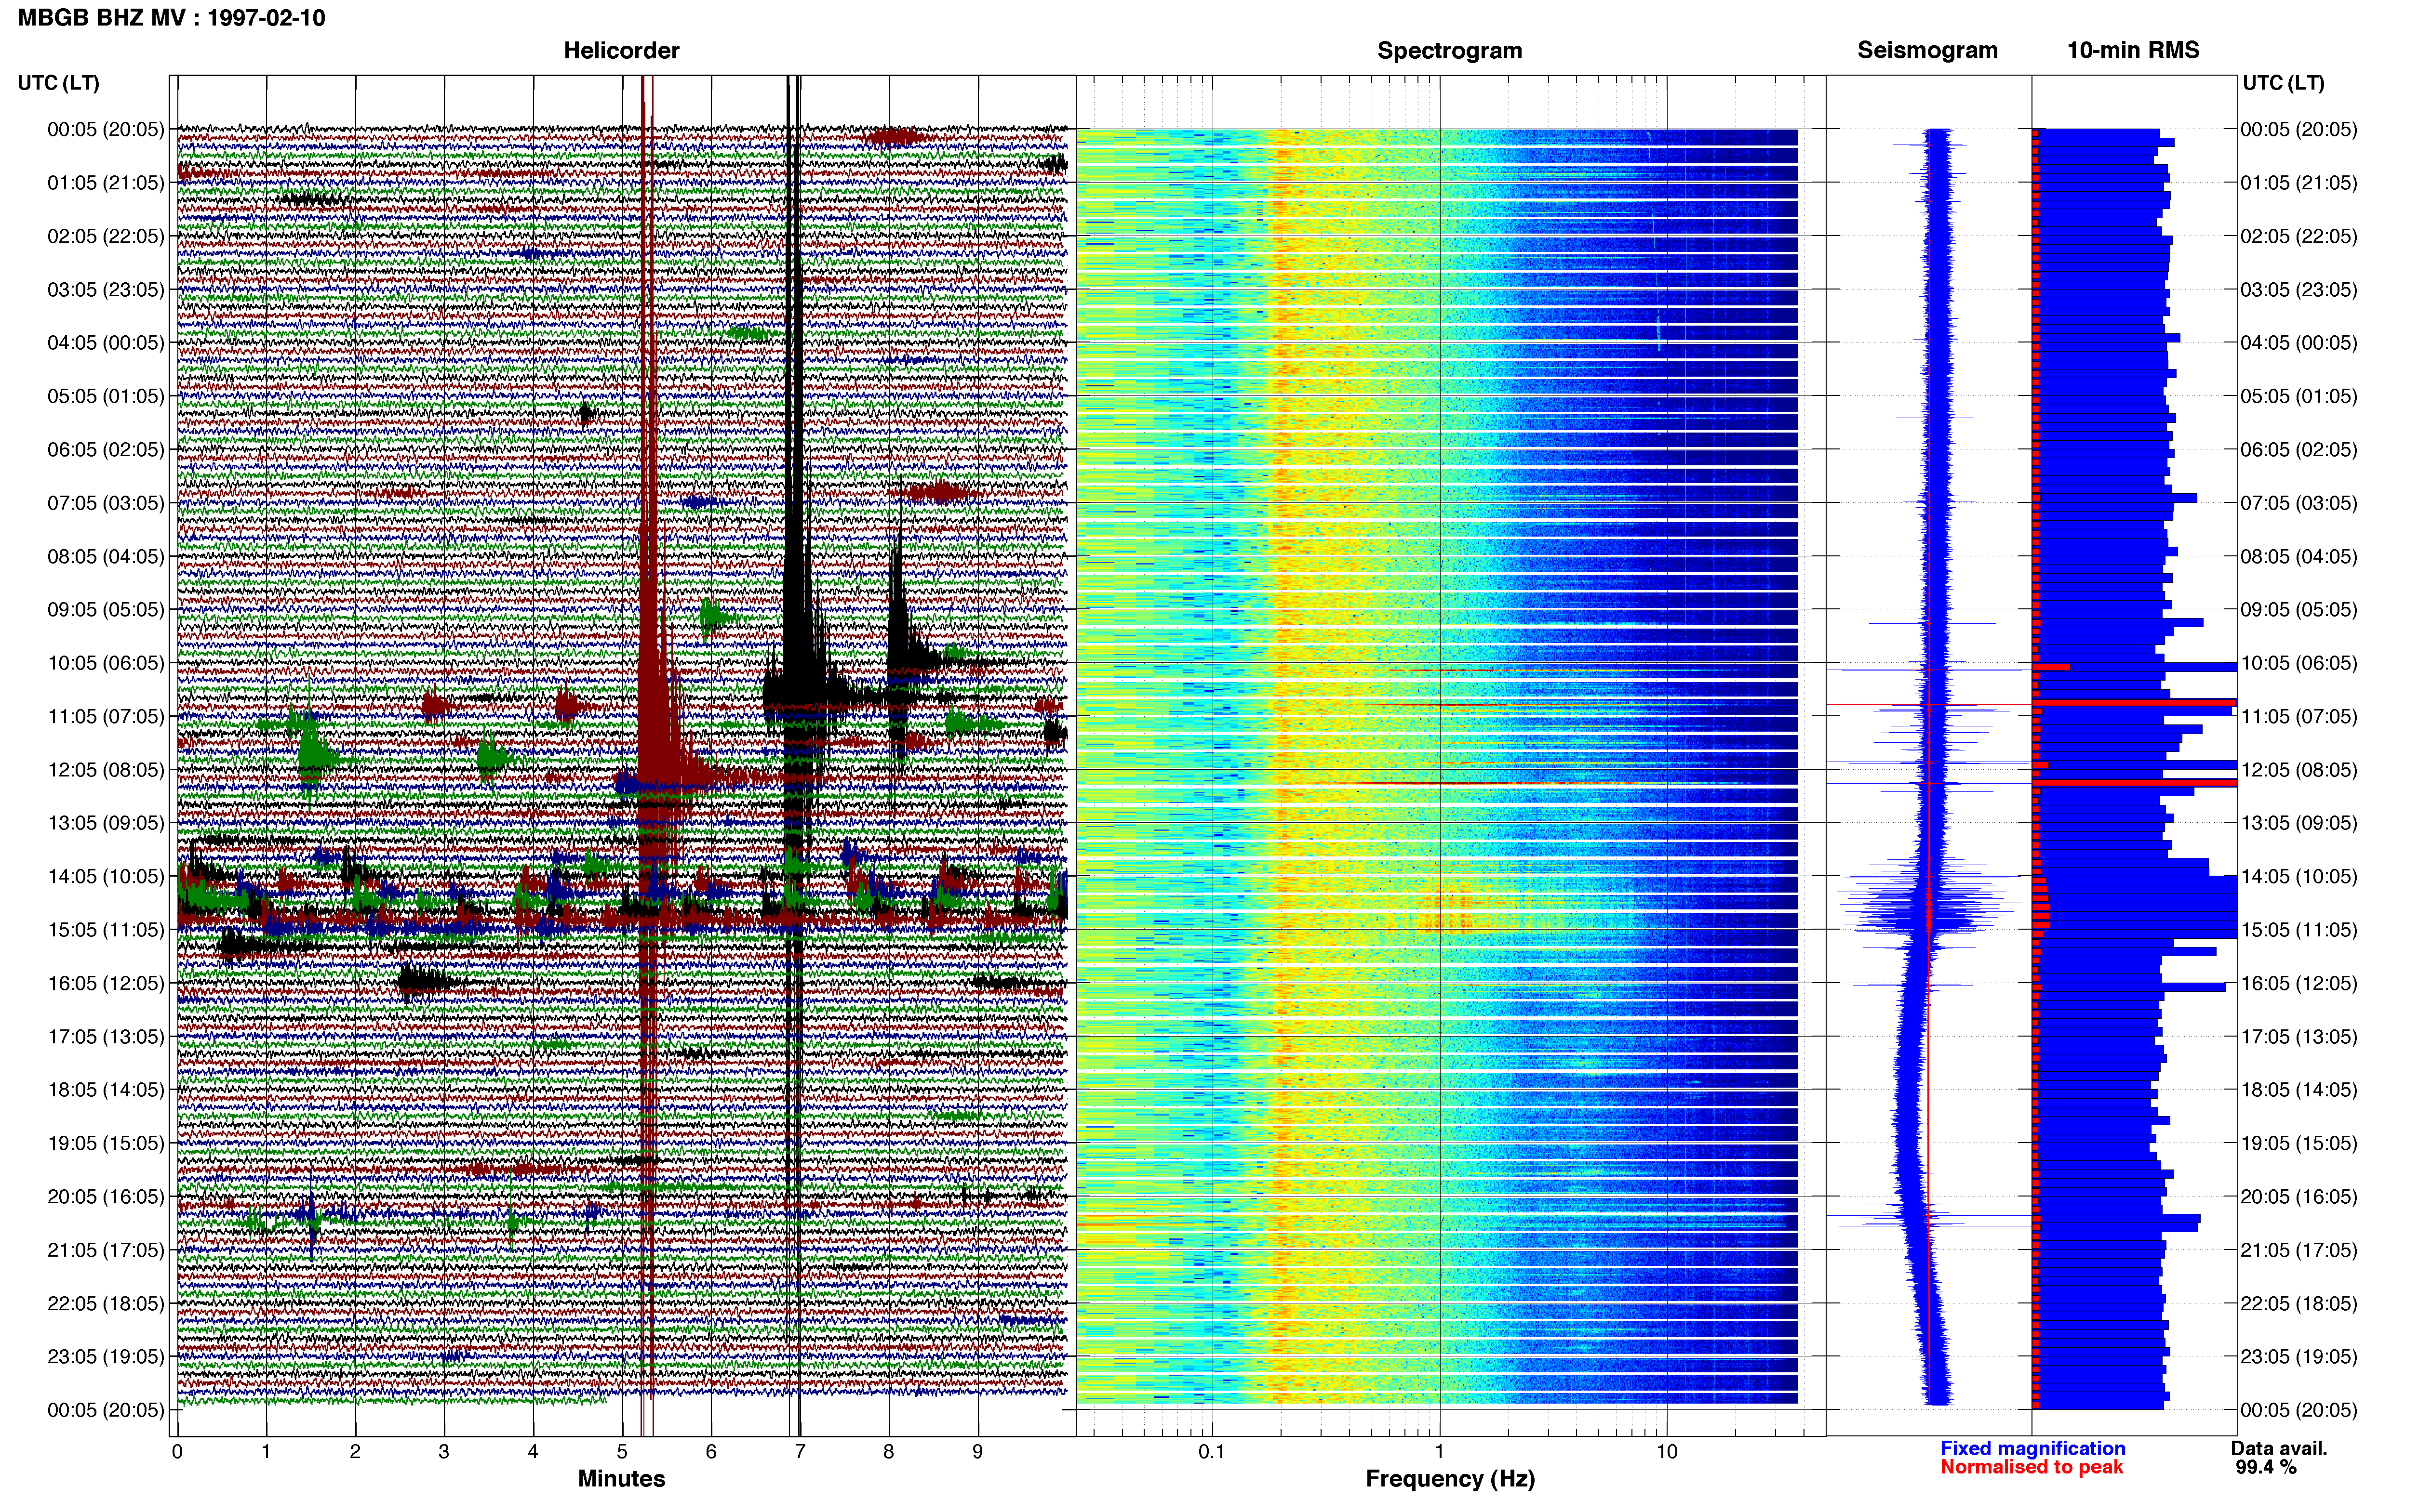Viewport: 2419px width, 1512px height.
Task: Click left time label '07:05 (03:05)'
Action: 105,503
